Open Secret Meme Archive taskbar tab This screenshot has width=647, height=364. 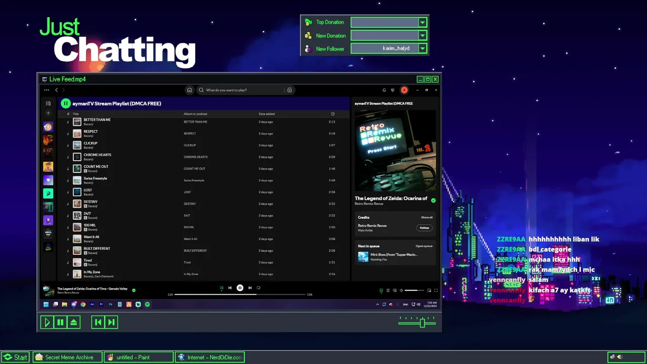pyautogui.click(x=68, y=357)
